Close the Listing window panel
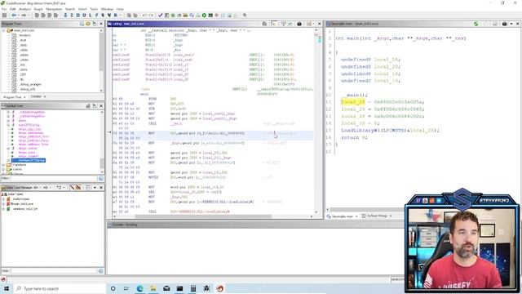 tap(319, 24)
